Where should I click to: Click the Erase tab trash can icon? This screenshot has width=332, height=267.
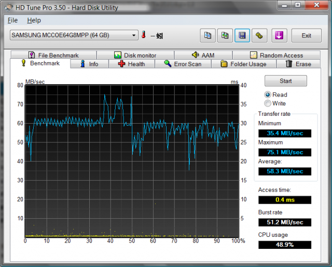pos(289,63)
